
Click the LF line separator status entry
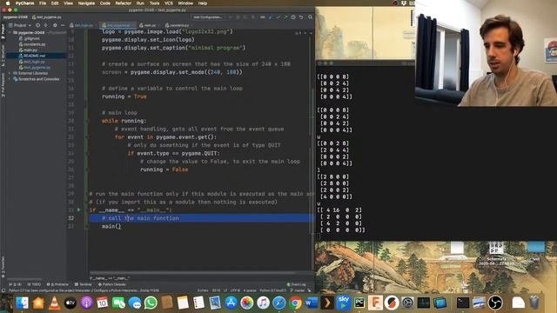[x=225, y=290]
